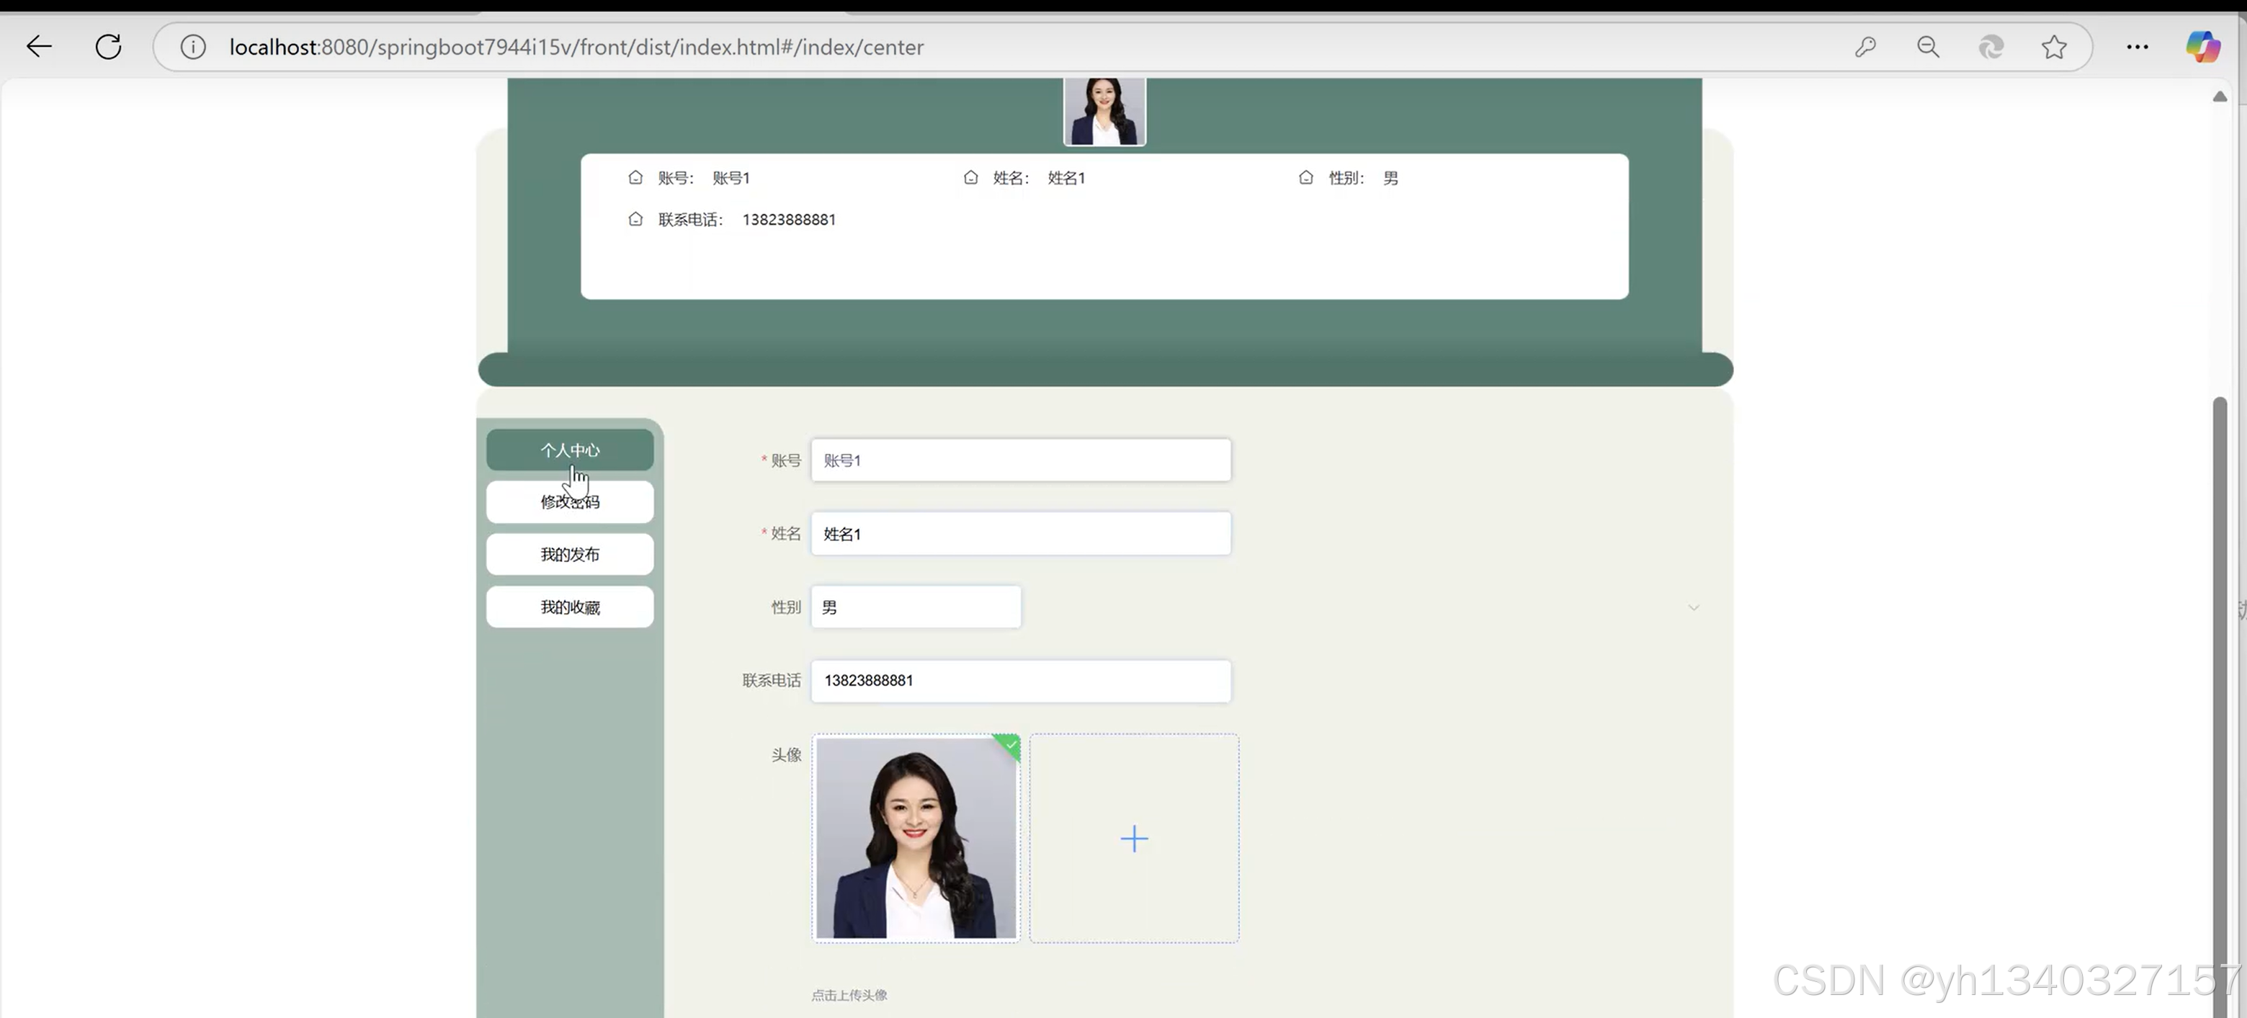
Task: Switch to 我的收藏 in the sidebar
Action: (x=570, y=607)
